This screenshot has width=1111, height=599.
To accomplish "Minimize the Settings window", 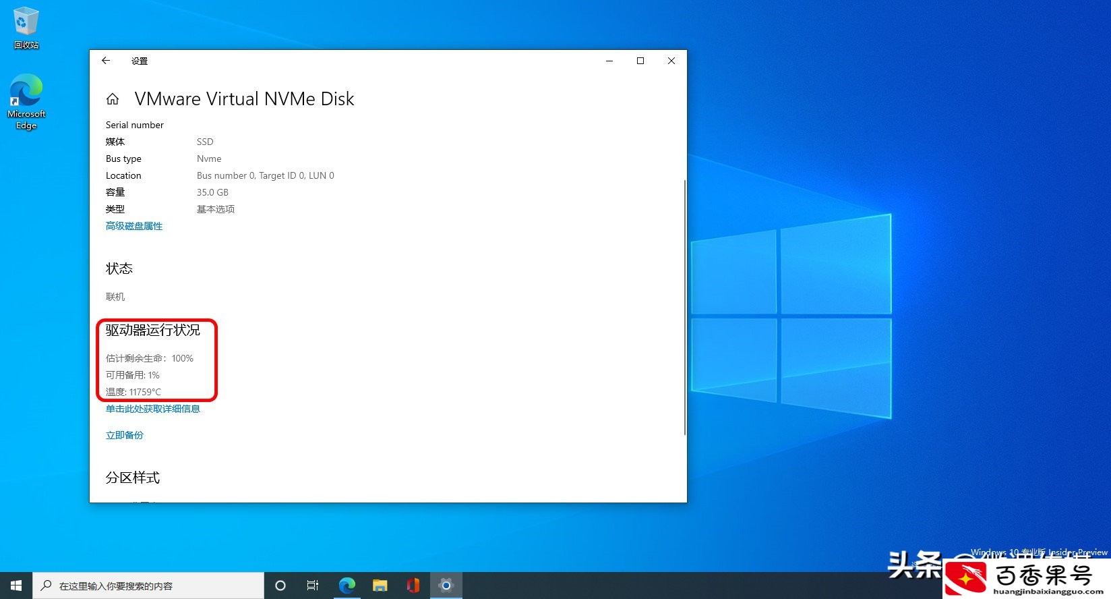I will [609, 61].
